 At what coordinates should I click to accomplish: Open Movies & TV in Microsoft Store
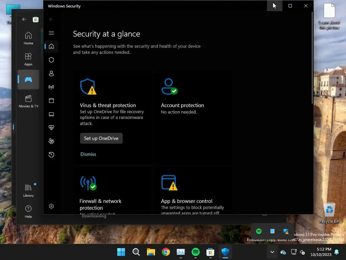[x=28, y=101]
